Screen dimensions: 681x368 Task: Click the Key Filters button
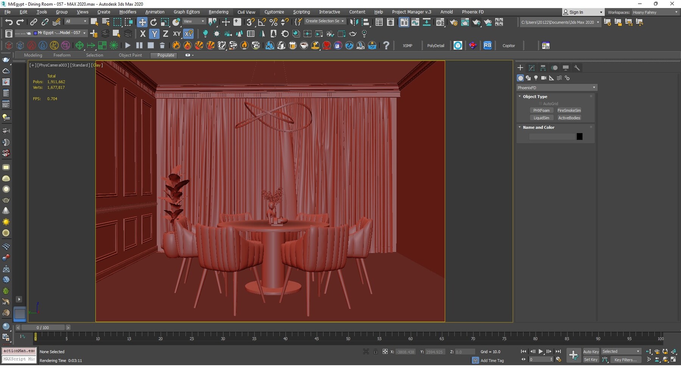(x=626, y=360)
